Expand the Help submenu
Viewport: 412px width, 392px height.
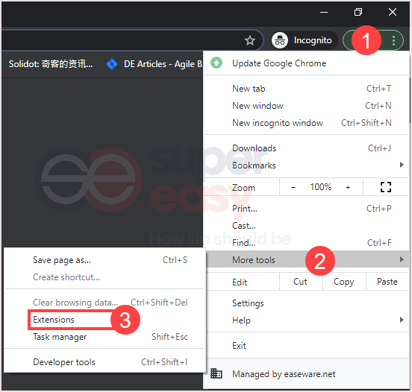click(x=306, y=320)
